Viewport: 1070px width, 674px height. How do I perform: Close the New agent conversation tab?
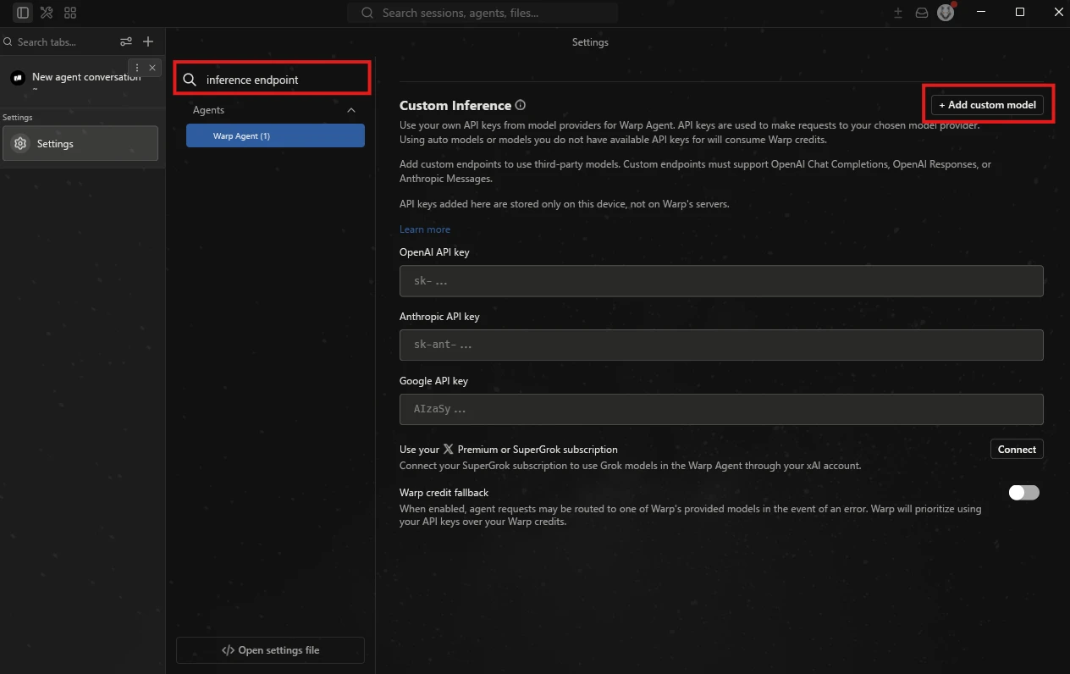(152, 68)
